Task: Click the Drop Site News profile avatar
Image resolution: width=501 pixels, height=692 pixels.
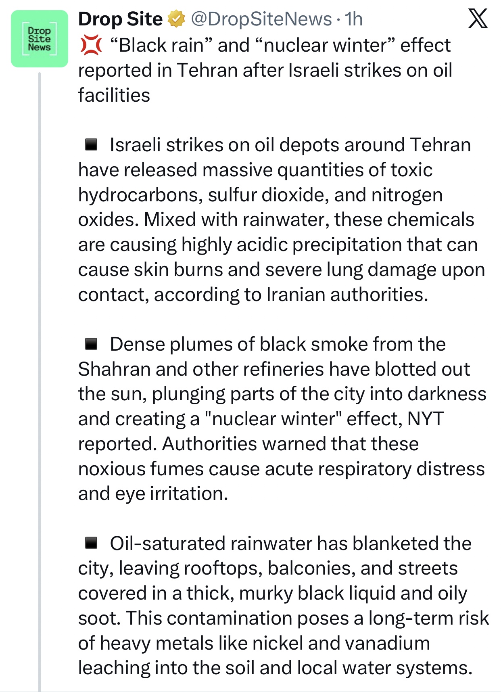Action: [39, 39]
